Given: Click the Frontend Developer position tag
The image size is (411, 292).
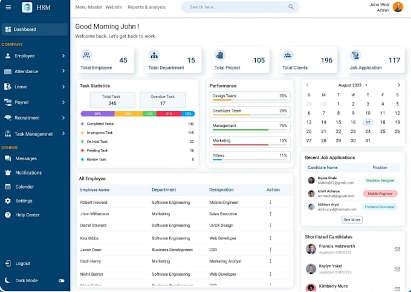Looking at the screenshot, I should click(380, 207).
